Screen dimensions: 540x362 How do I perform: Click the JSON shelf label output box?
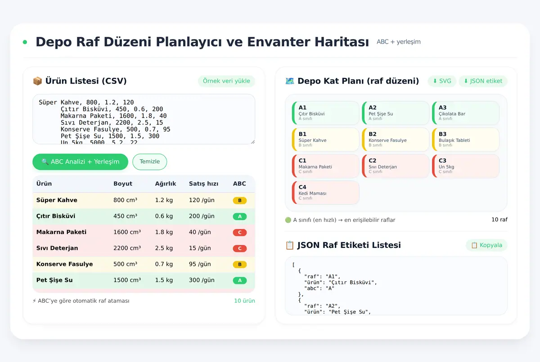click(396, 286)
